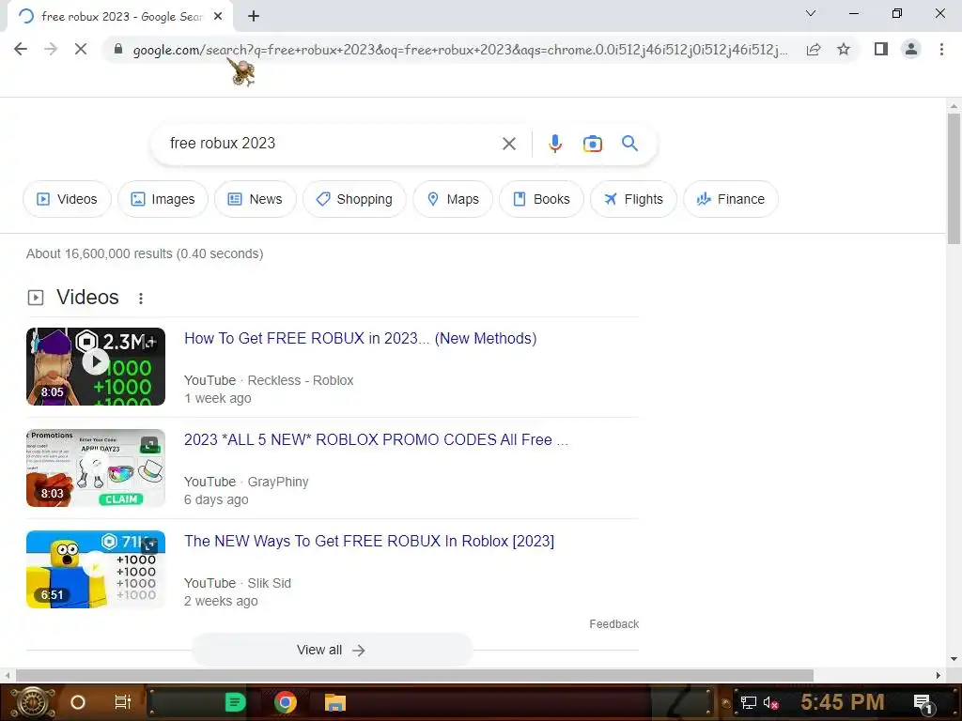Search by image with the camera icon
This screenshot has height=721, width=962.
click(x=592, y=144)
